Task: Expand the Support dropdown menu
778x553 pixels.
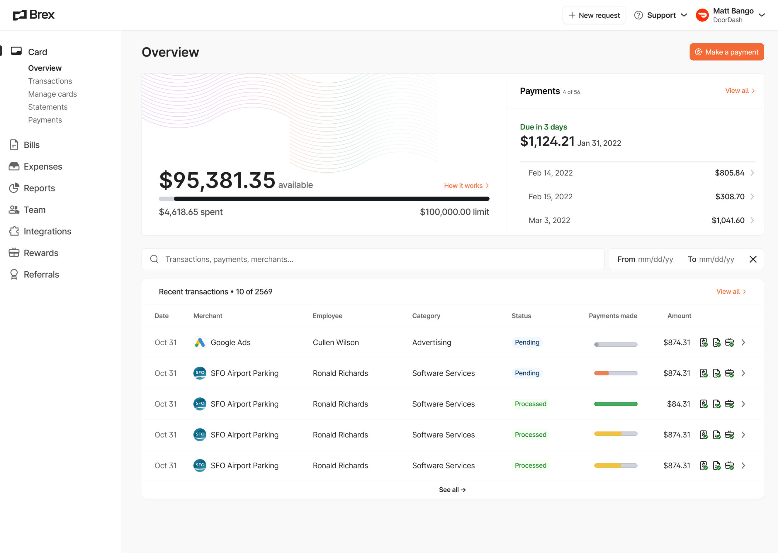Action: [x=661, y=15]
